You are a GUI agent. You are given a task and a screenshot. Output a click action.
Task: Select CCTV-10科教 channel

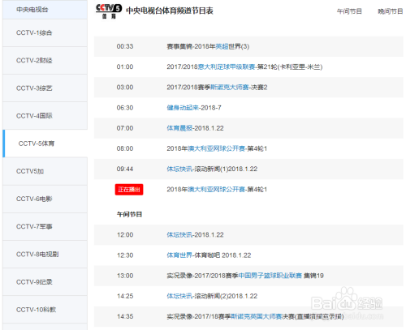(45, 310)
